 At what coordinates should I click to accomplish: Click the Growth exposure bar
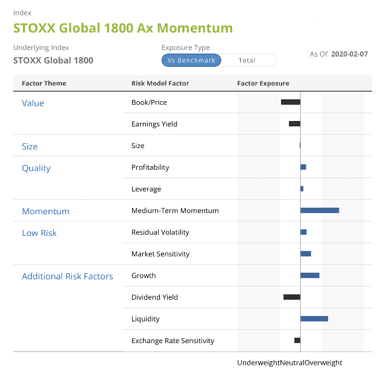[310, 276]
